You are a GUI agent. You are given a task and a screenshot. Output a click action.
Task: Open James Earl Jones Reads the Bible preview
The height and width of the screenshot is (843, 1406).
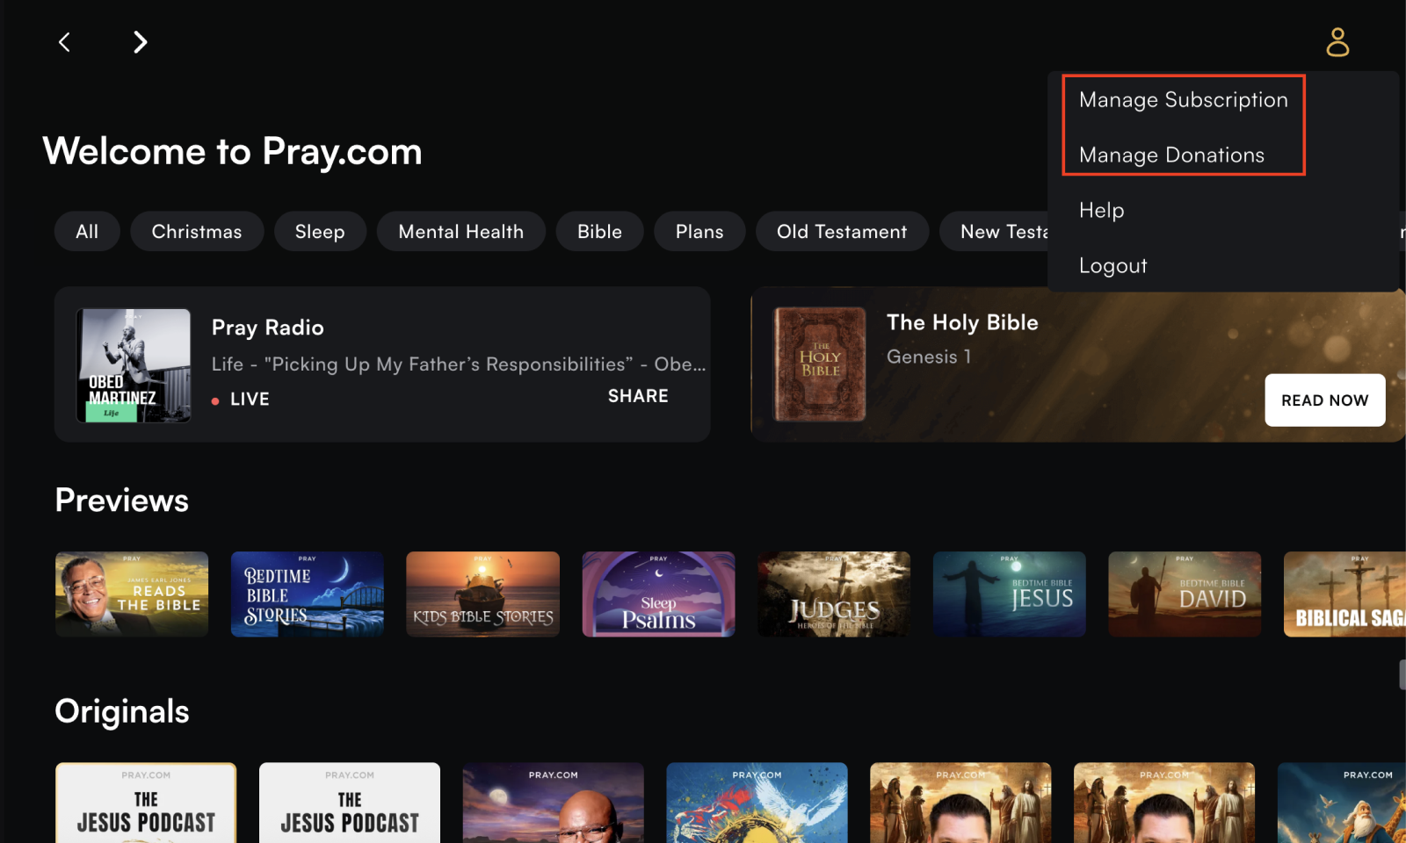[x=132, y=594]
